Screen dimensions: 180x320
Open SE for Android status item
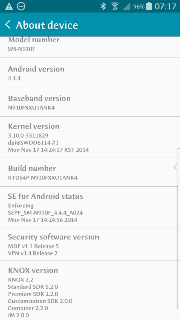point(89,207)
